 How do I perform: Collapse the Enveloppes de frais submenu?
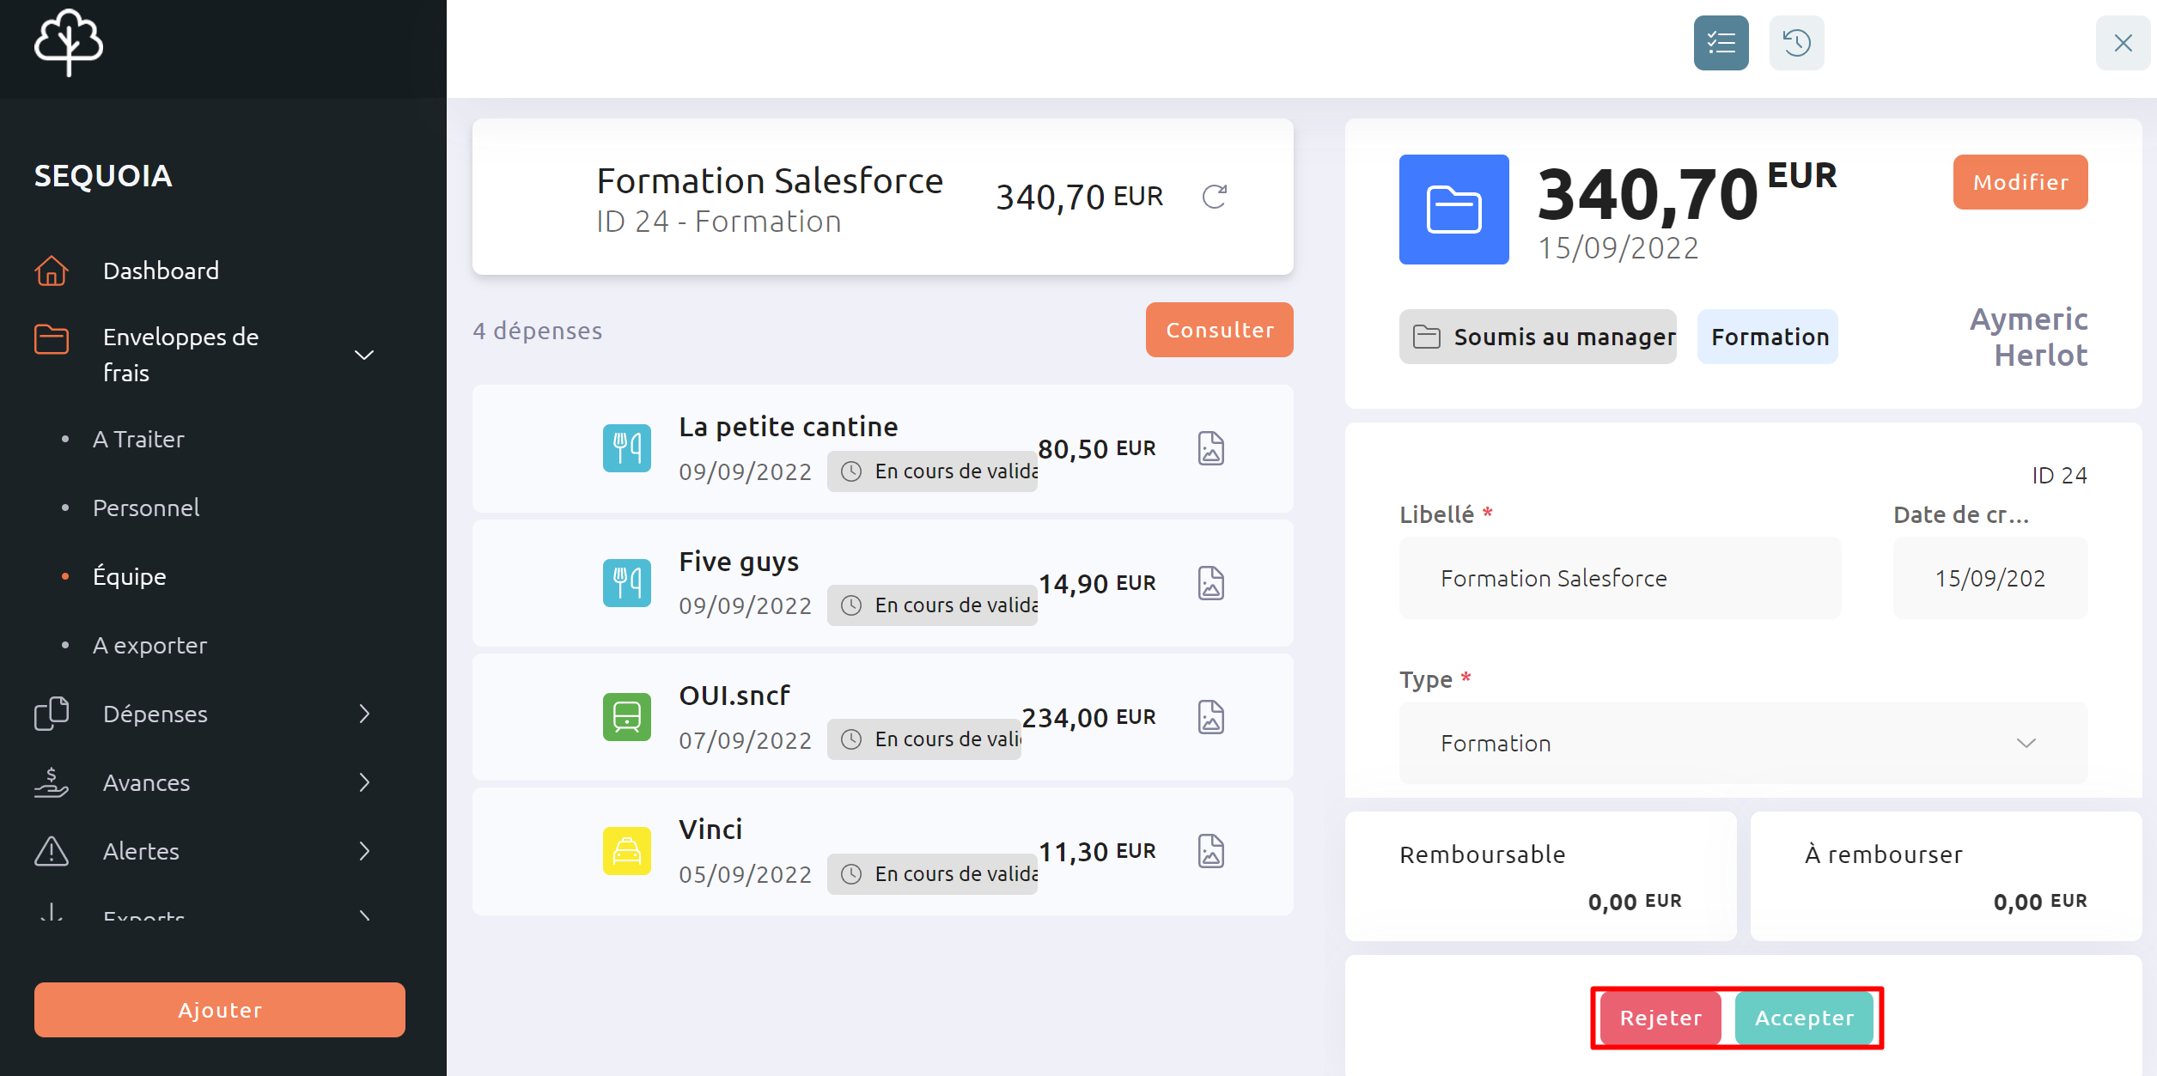(364, 355)
